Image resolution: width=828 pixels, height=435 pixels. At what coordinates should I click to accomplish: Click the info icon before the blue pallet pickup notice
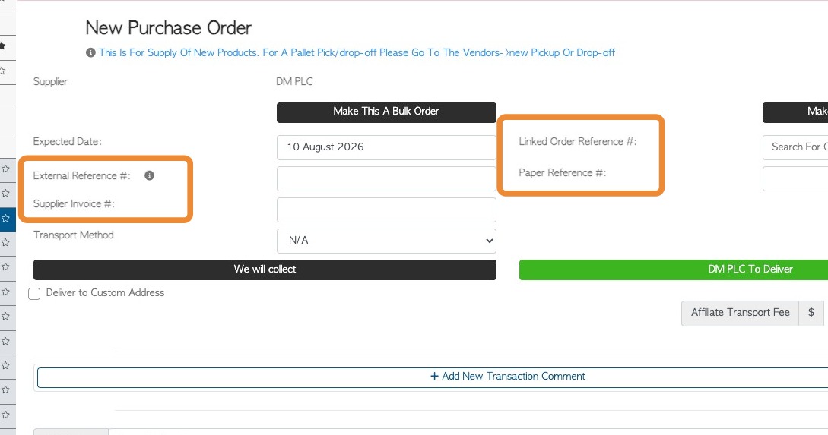tap(90, 52)
